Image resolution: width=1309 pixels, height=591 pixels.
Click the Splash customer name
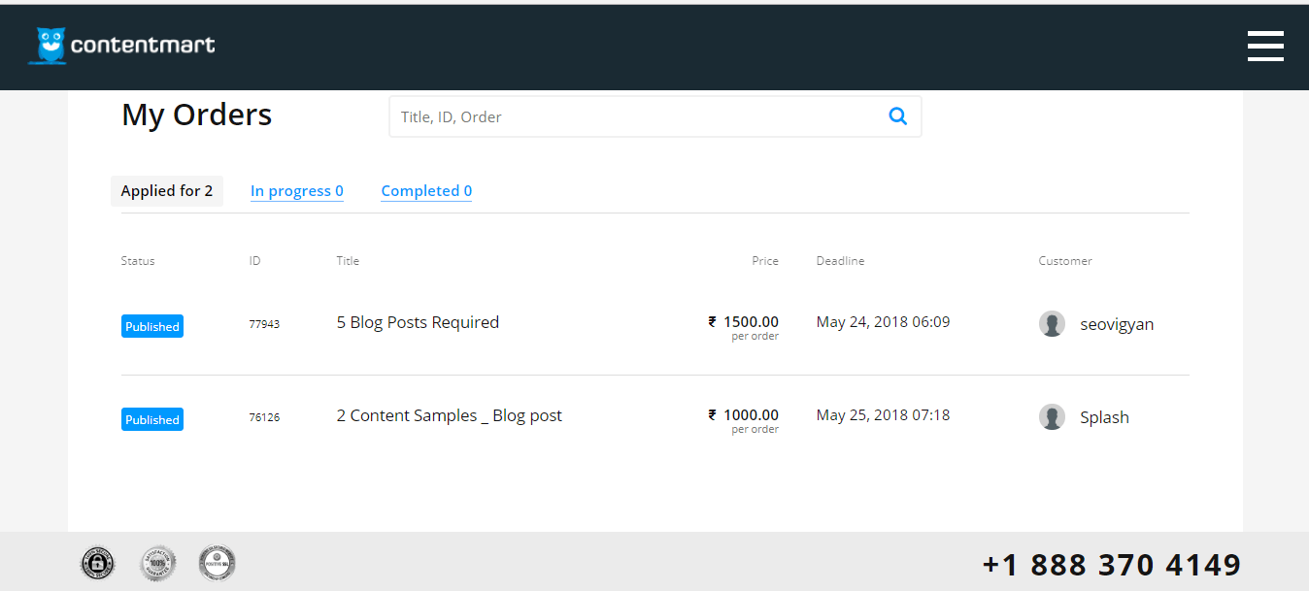coord(1104,417)
